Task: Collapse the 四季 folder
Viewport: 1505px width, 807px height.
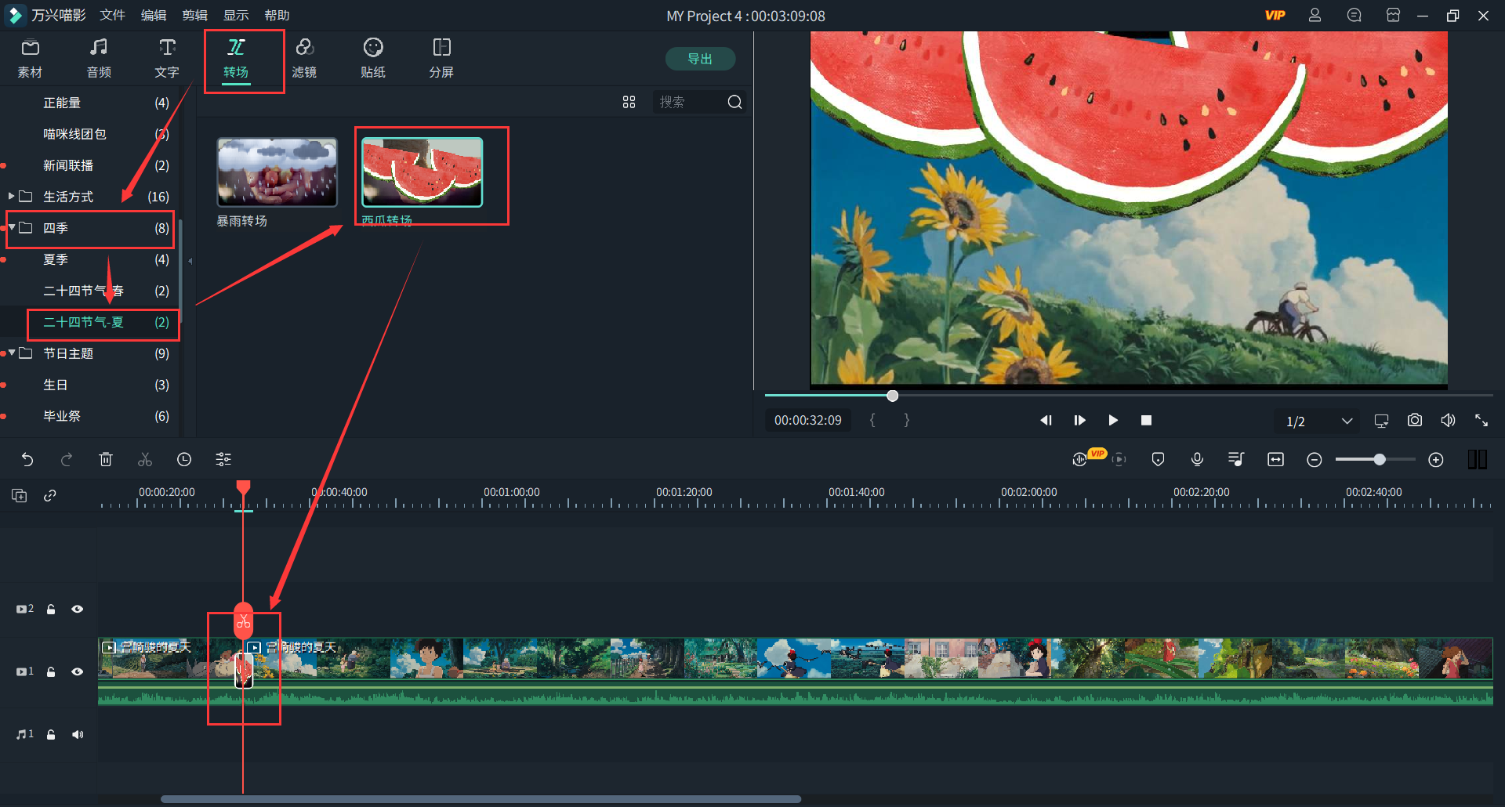Action: pyautogui.click(x=12, y=227)
